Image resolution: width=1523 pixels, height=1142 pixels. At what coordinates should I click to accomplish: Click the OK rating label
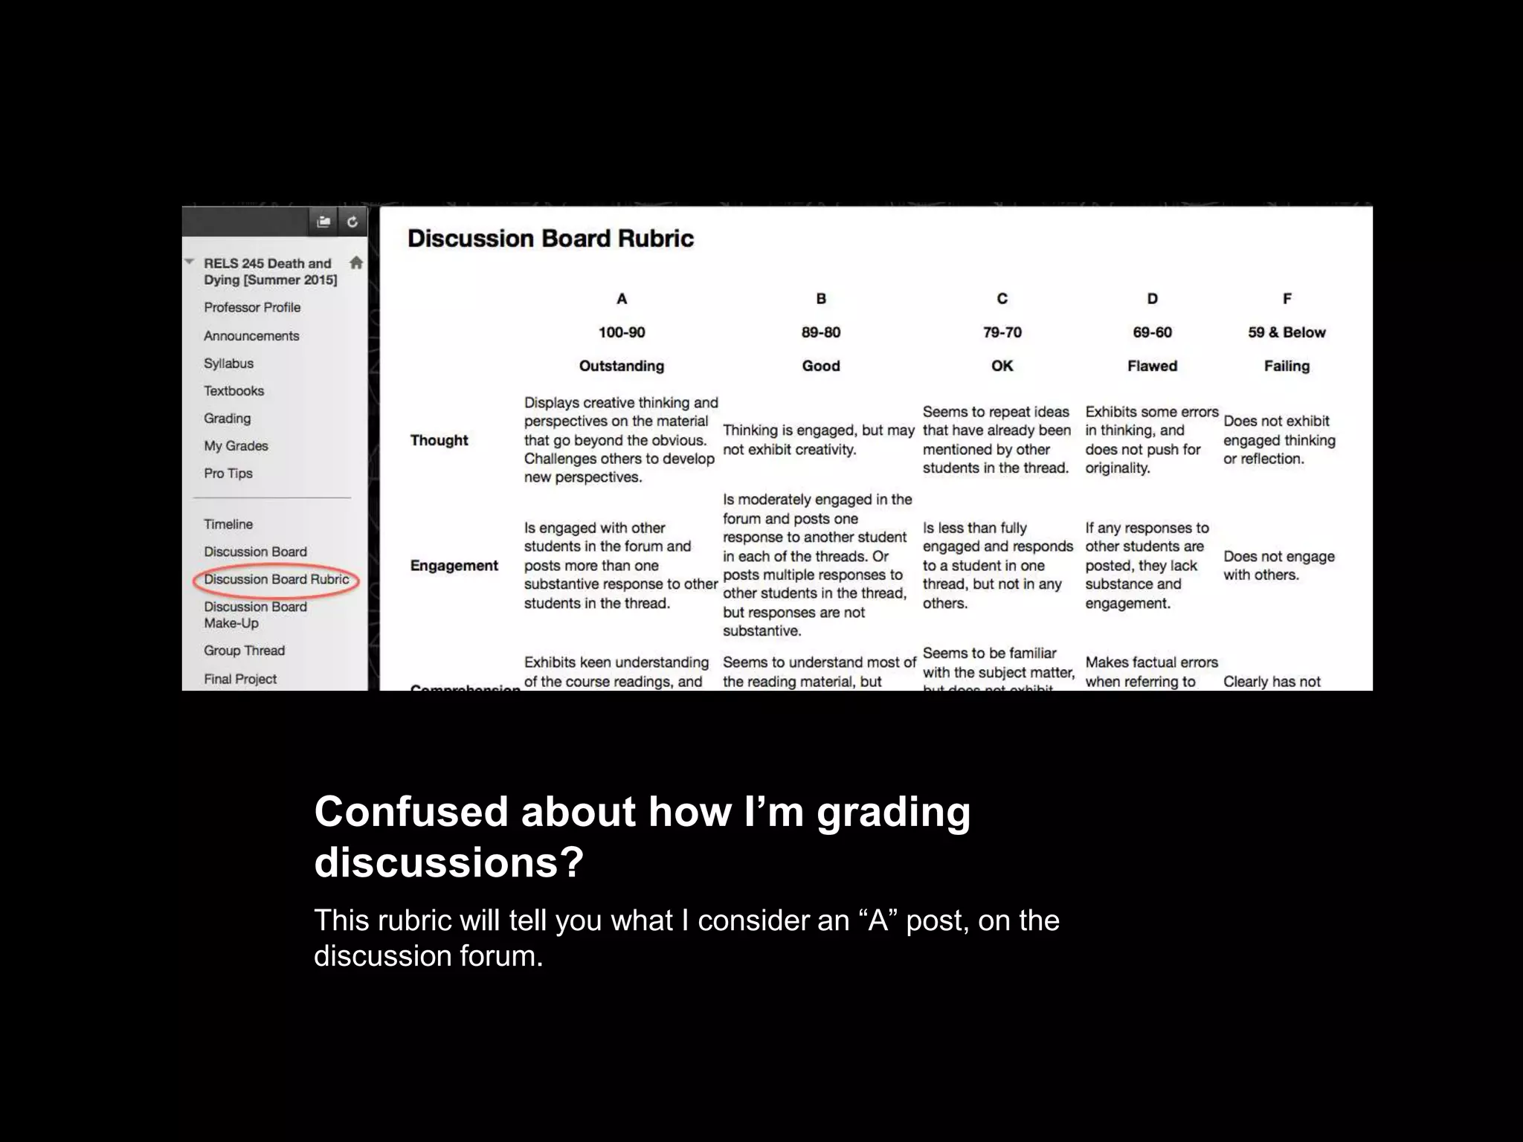(1002, 366)
